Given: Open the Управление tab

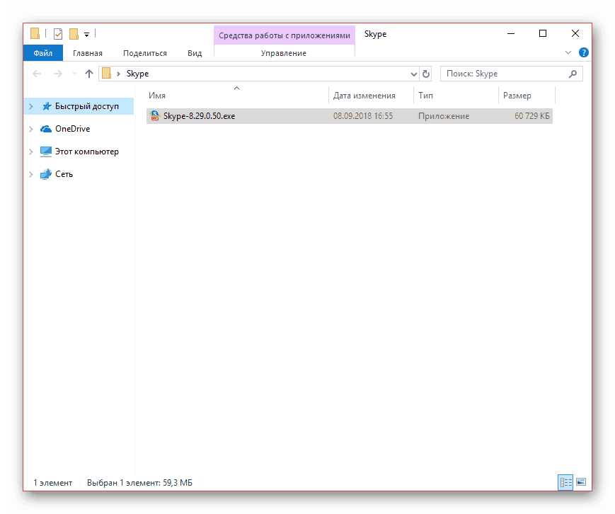Looking at the screenshot, I should tap(284, 53).
